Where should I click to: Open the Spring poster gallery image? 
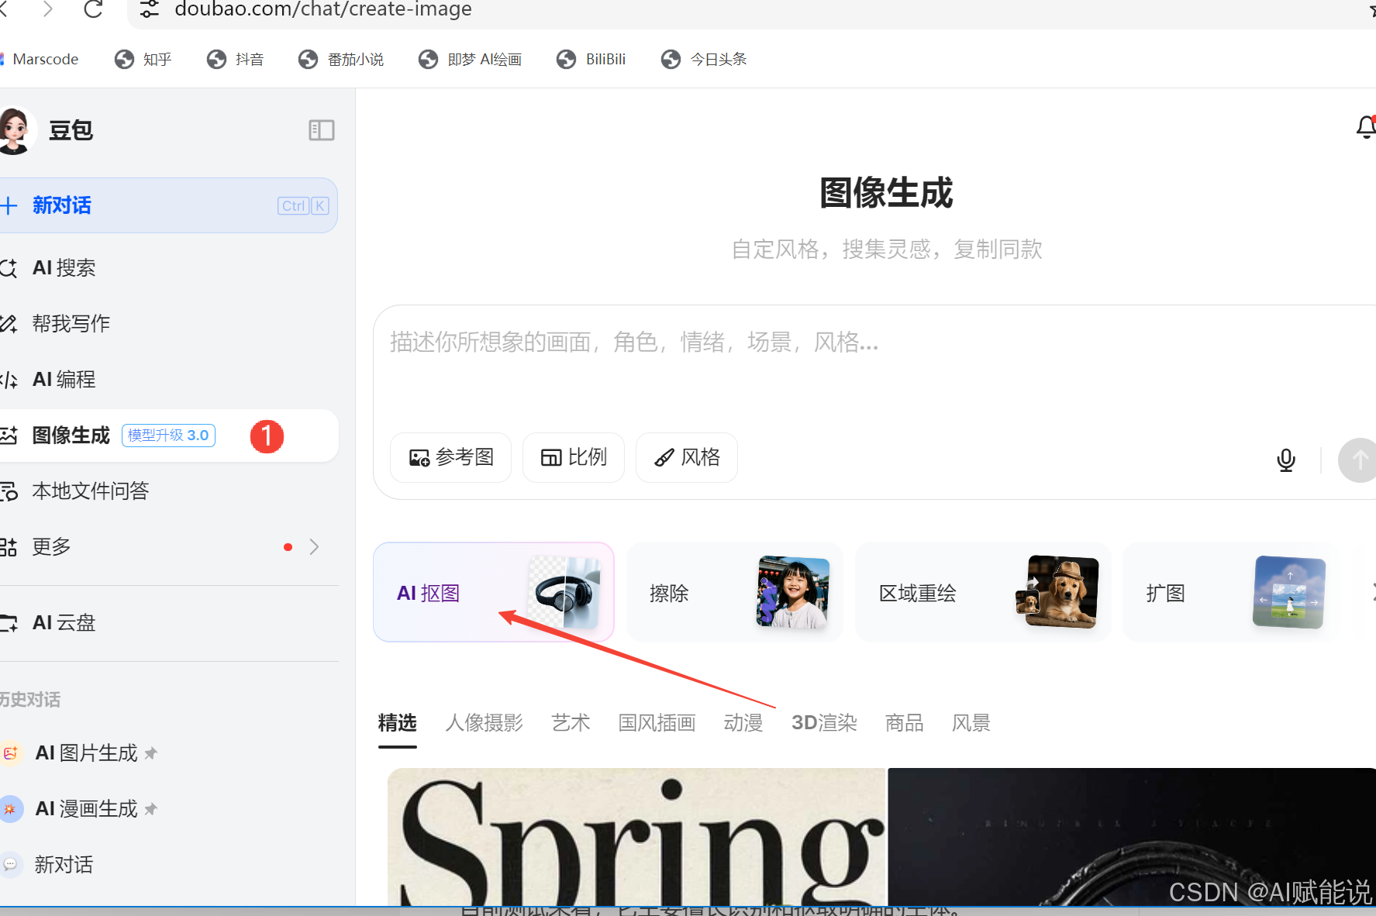pos(636,837)
